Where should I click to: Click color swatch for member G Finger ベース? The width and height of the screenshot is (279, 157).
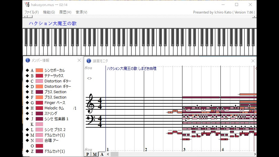tap(39, 103)
